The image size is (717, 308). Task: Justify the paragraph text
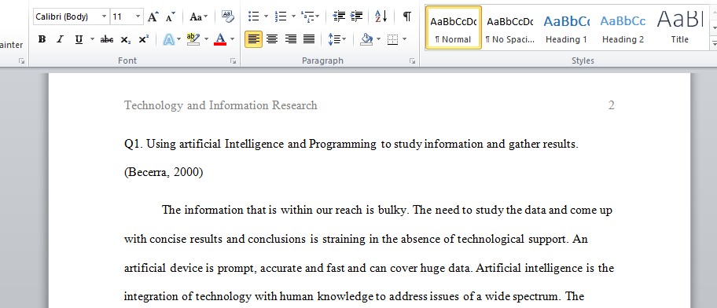pos(309,39)
